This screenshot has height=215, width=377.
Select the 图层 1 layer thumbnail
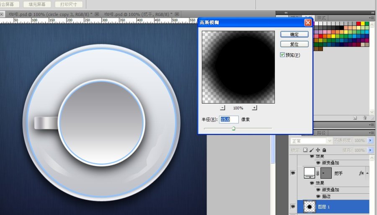(x=310, y=207)
